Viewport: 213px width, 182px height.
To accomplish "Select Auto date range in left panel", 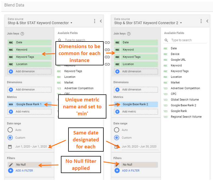I will coord(10,130).
